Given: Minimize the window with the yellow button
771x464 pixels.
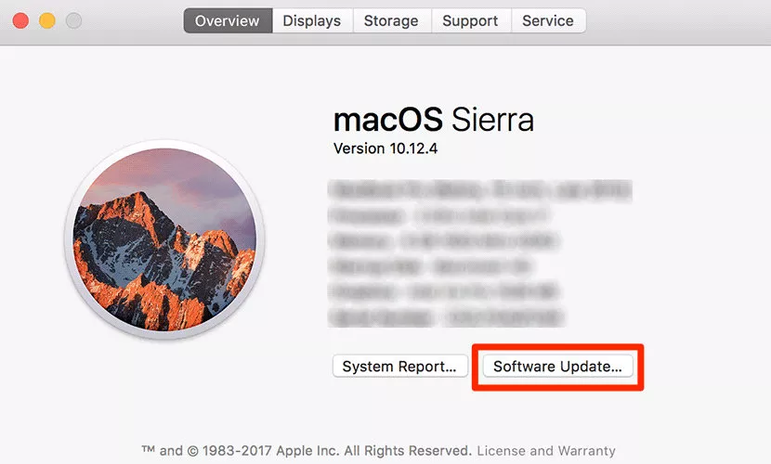Looking at the screenshot, I should pyautogui.click(x=46, y=20).
